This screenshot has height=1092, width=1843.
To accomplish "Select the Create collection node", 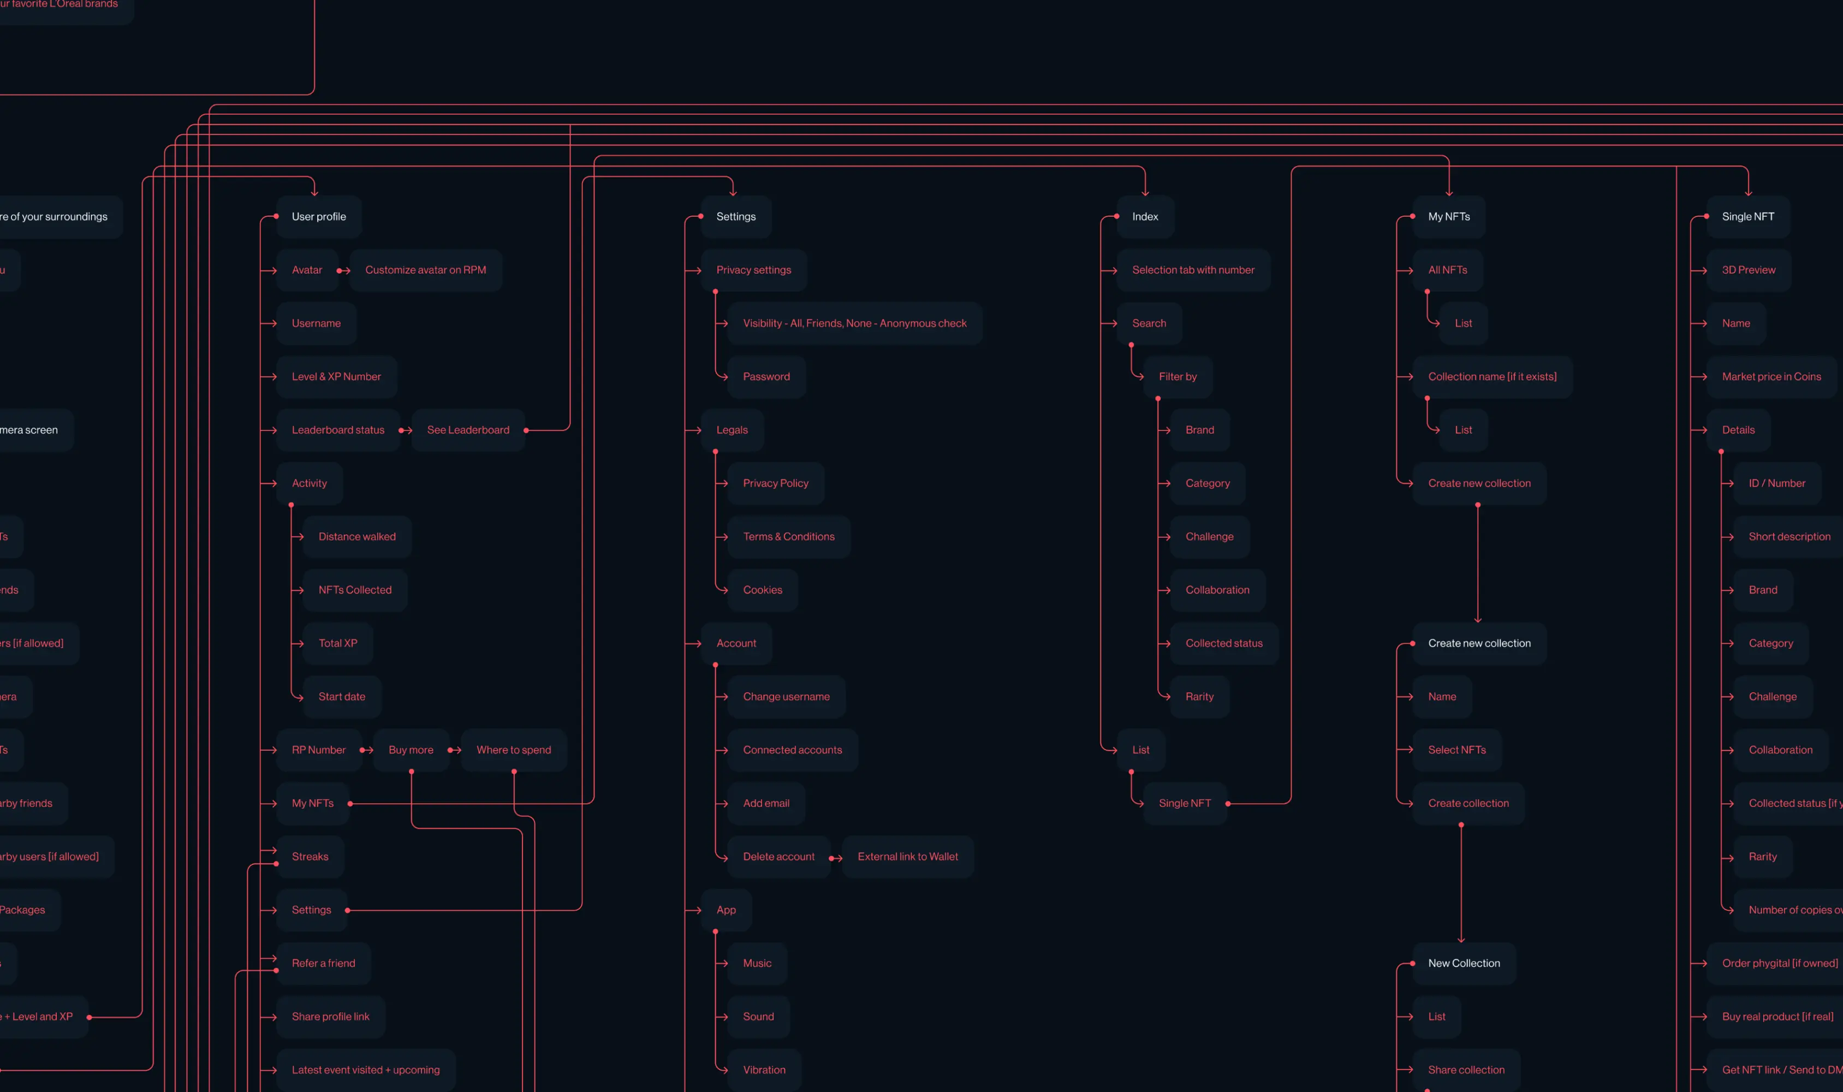I will click(x=1468, y=804).
